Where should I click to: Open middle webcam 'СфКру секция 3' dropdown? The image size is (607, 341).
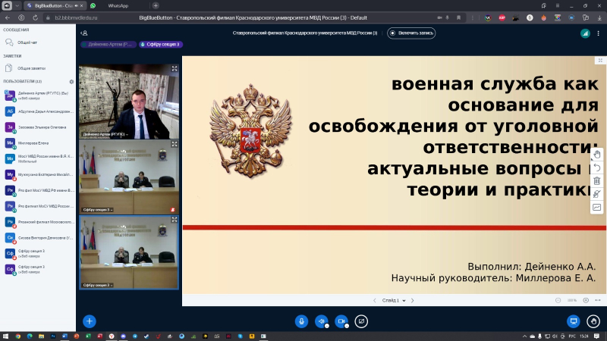pos(98,210)
